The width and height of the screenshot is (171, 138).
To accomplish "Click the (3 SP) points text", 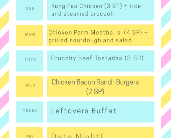I will tap(113, 6).
